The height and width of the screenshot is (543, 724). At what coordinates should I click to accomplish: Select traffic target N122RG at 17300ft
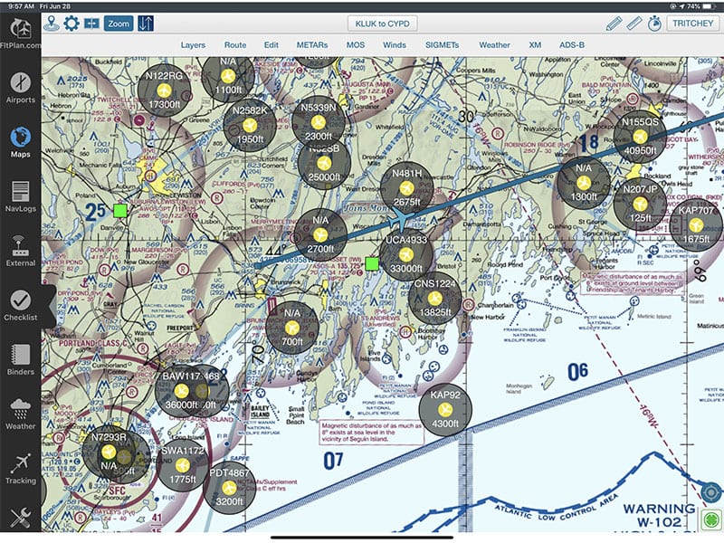[x=164, y=90]
